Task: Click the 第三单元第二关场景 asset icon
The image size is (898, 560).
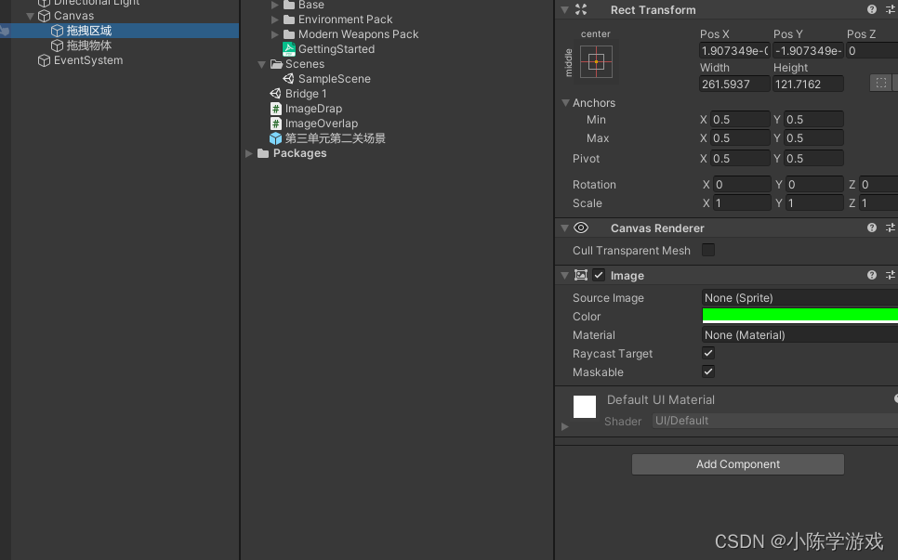Action: pos(273,137)
